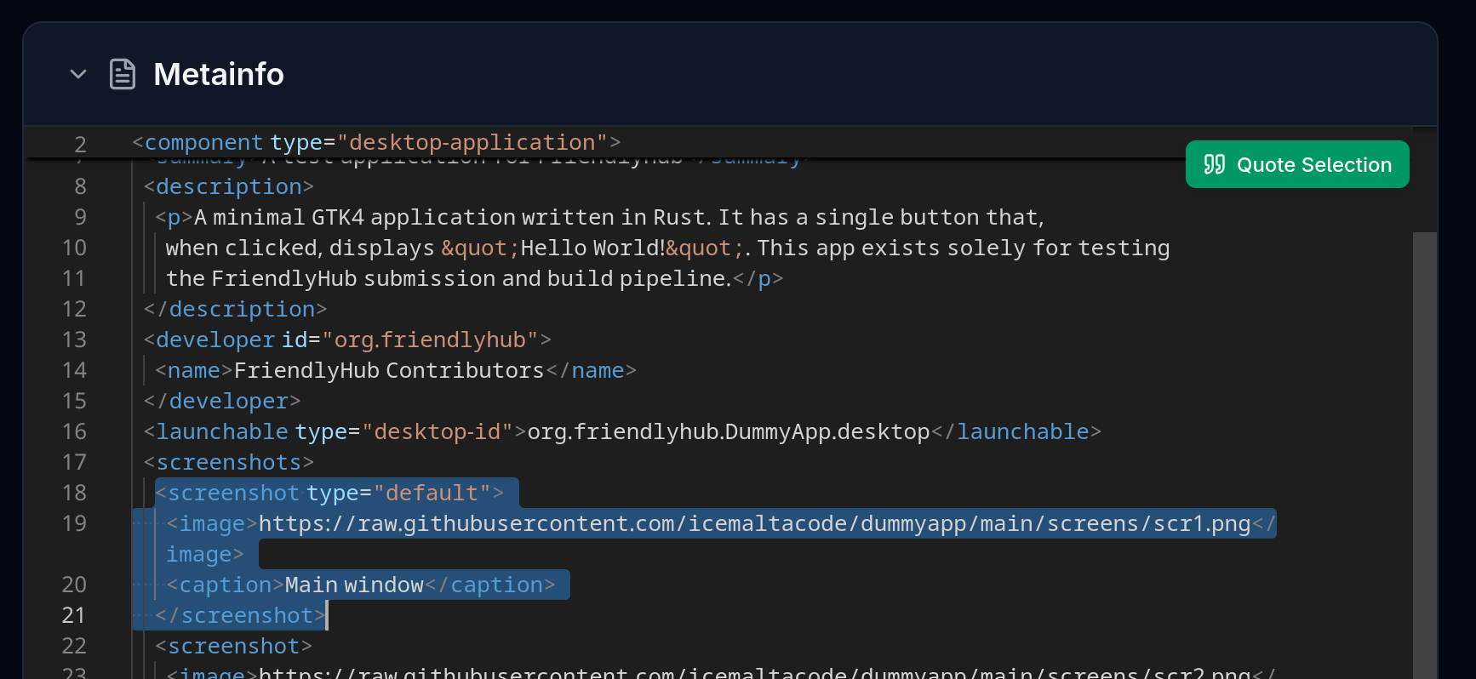Click line number 8 in gutter
This screenshot has width=1476, height=679.
80,186
